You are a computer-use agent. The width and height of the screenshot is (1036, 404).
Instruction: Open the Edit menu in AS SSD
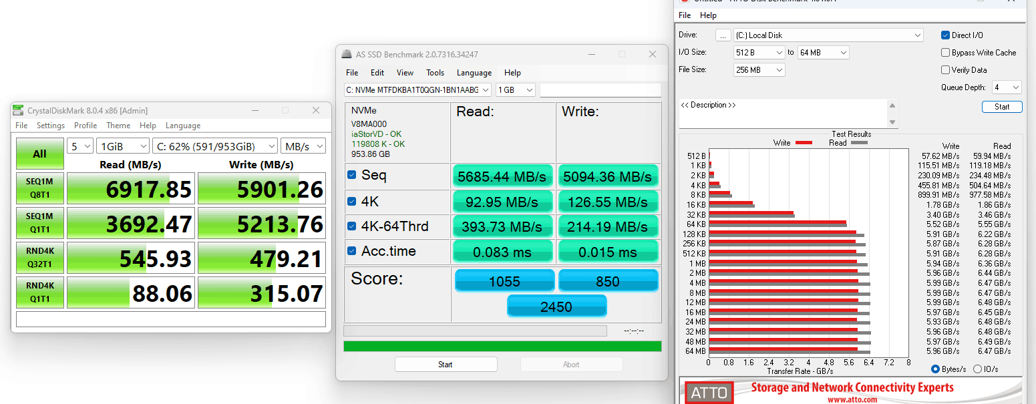[377, 73]
